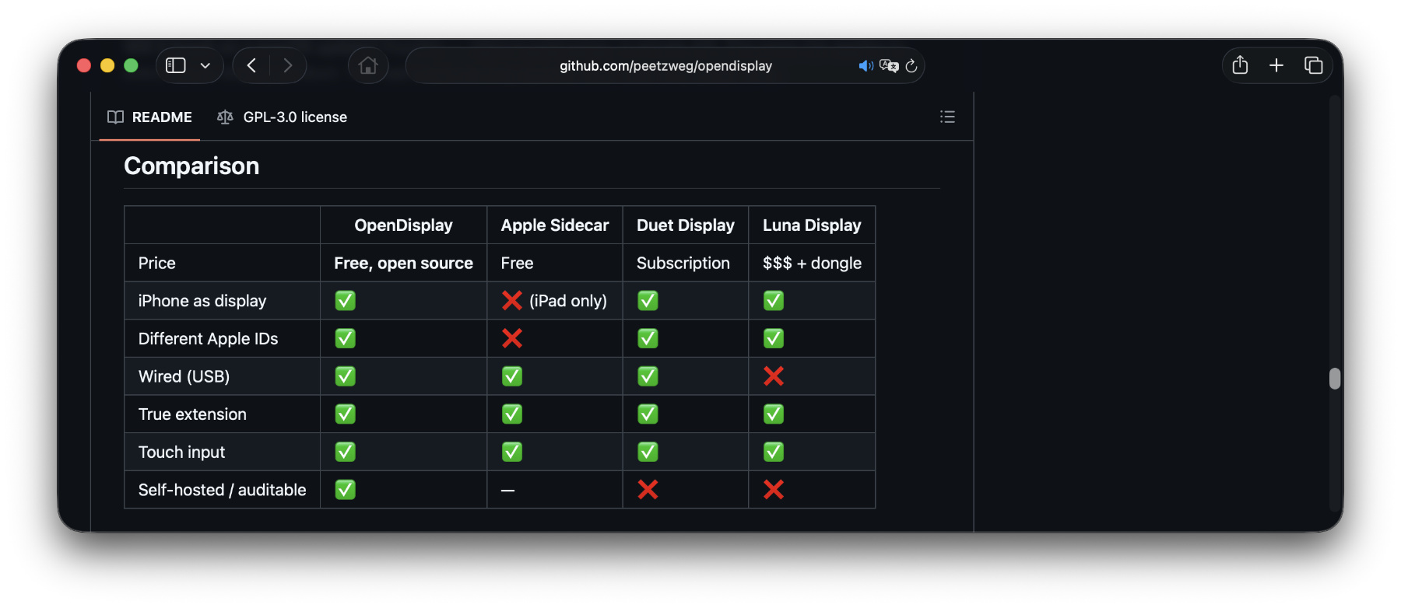Click Duet Display's red cross for Self-hosted / auditable
This screenshot has width=1401, height=608.
click(x=648, y=490)
